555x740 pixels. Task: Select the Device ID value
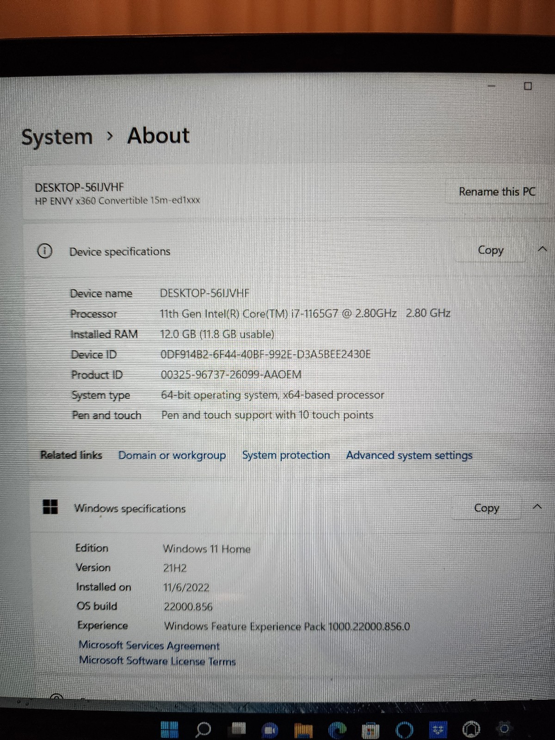point(265,354)
